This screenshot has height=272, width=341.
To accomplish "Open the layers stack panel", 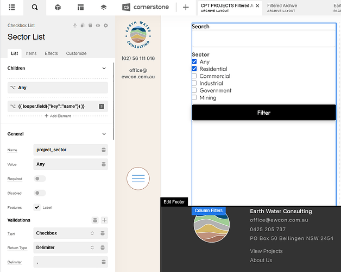I will pyautogui.click(x=104, y=7).
